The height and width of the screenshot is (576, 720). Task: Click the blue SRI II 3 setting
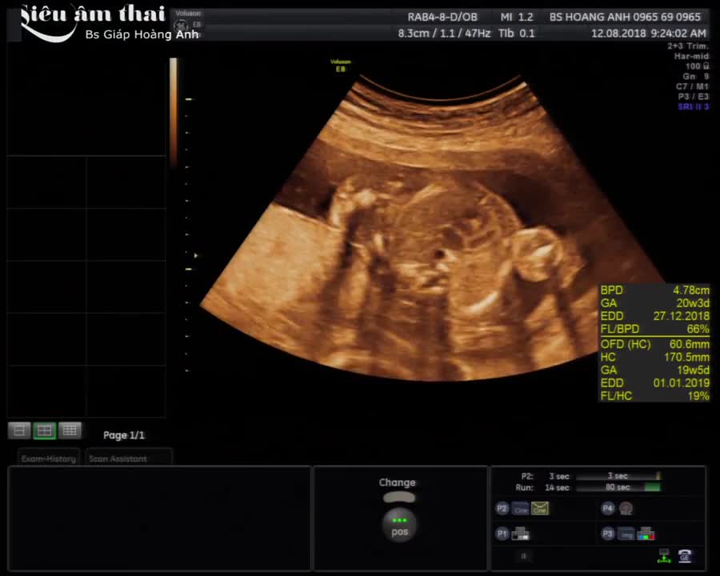click(694, 106)
